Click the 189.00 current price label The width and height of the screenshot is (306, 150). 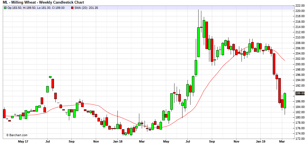coord(300,94)
